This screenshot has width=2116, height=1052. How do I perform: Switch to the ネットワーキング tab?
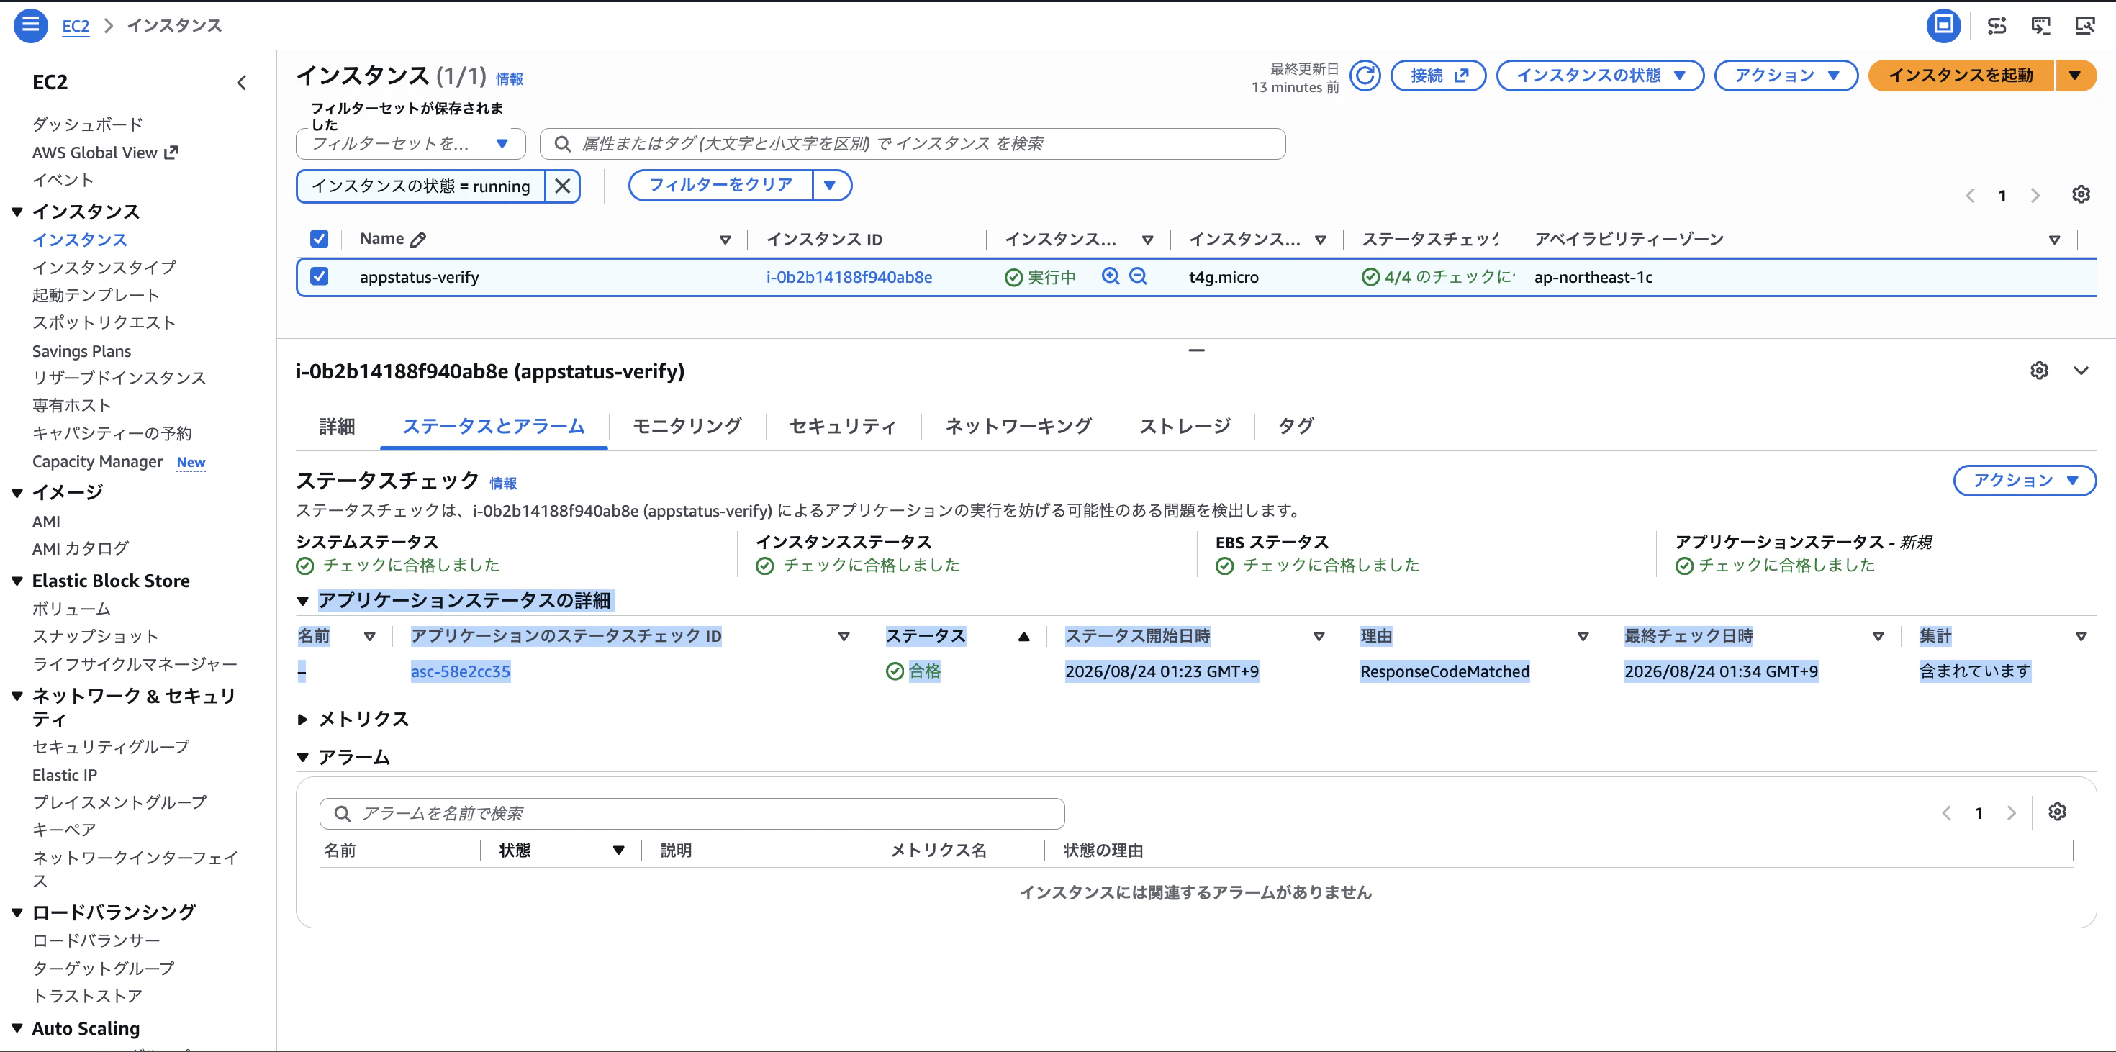1018,426
